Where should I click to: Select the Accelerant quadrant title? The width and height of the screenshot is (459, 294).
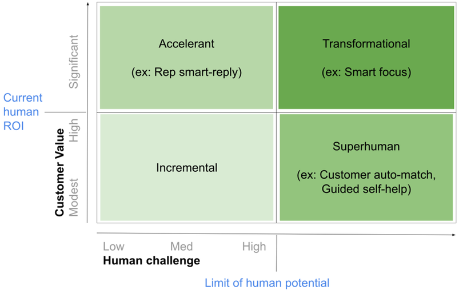[x=186, y=44]
